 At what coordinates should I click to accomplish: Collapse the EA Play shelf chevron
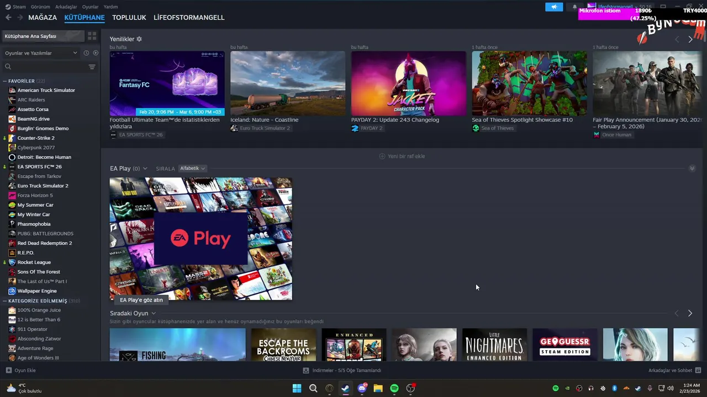coord(692,168)
